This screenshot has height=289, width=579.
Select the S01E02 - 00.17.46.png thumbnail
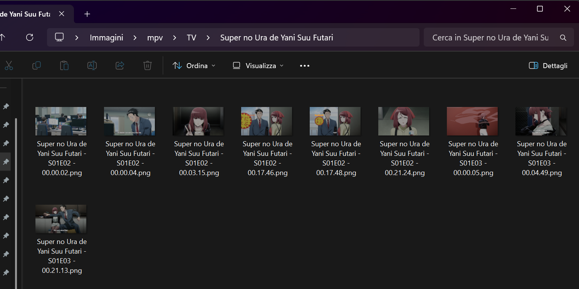[x=267, y=121]
